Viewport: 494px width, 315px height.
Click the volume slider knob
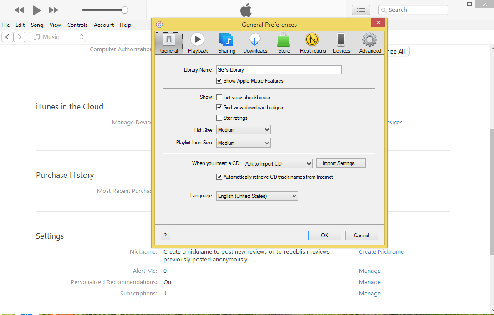tap(125, 10)
